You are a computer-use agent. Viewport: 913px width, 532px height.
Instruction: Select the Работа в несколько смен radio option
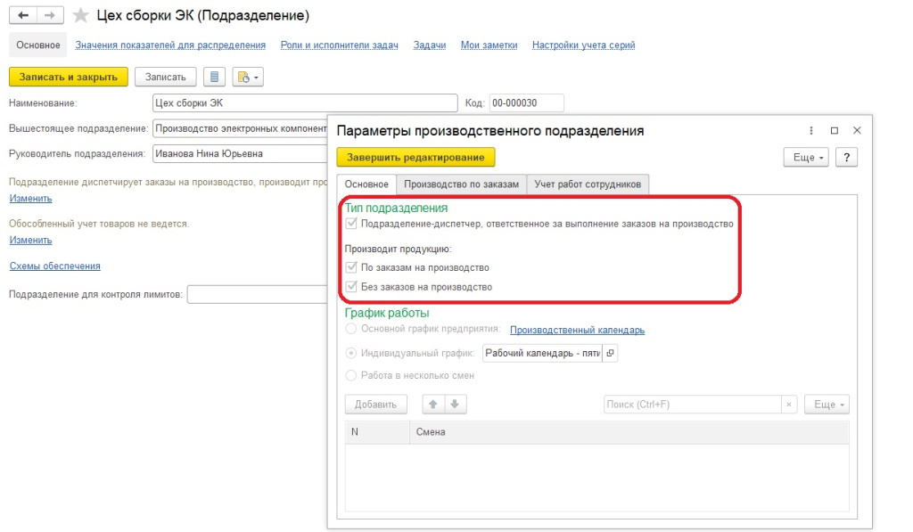tap(351, 375)
